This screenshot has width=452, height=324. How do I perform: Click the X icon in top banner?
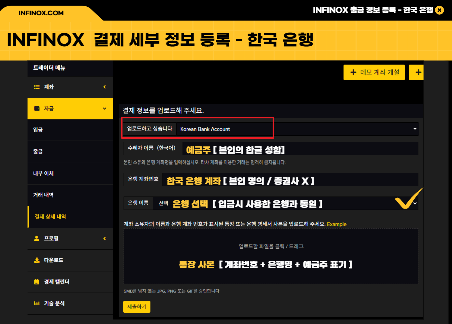click(x=439, y=10)
